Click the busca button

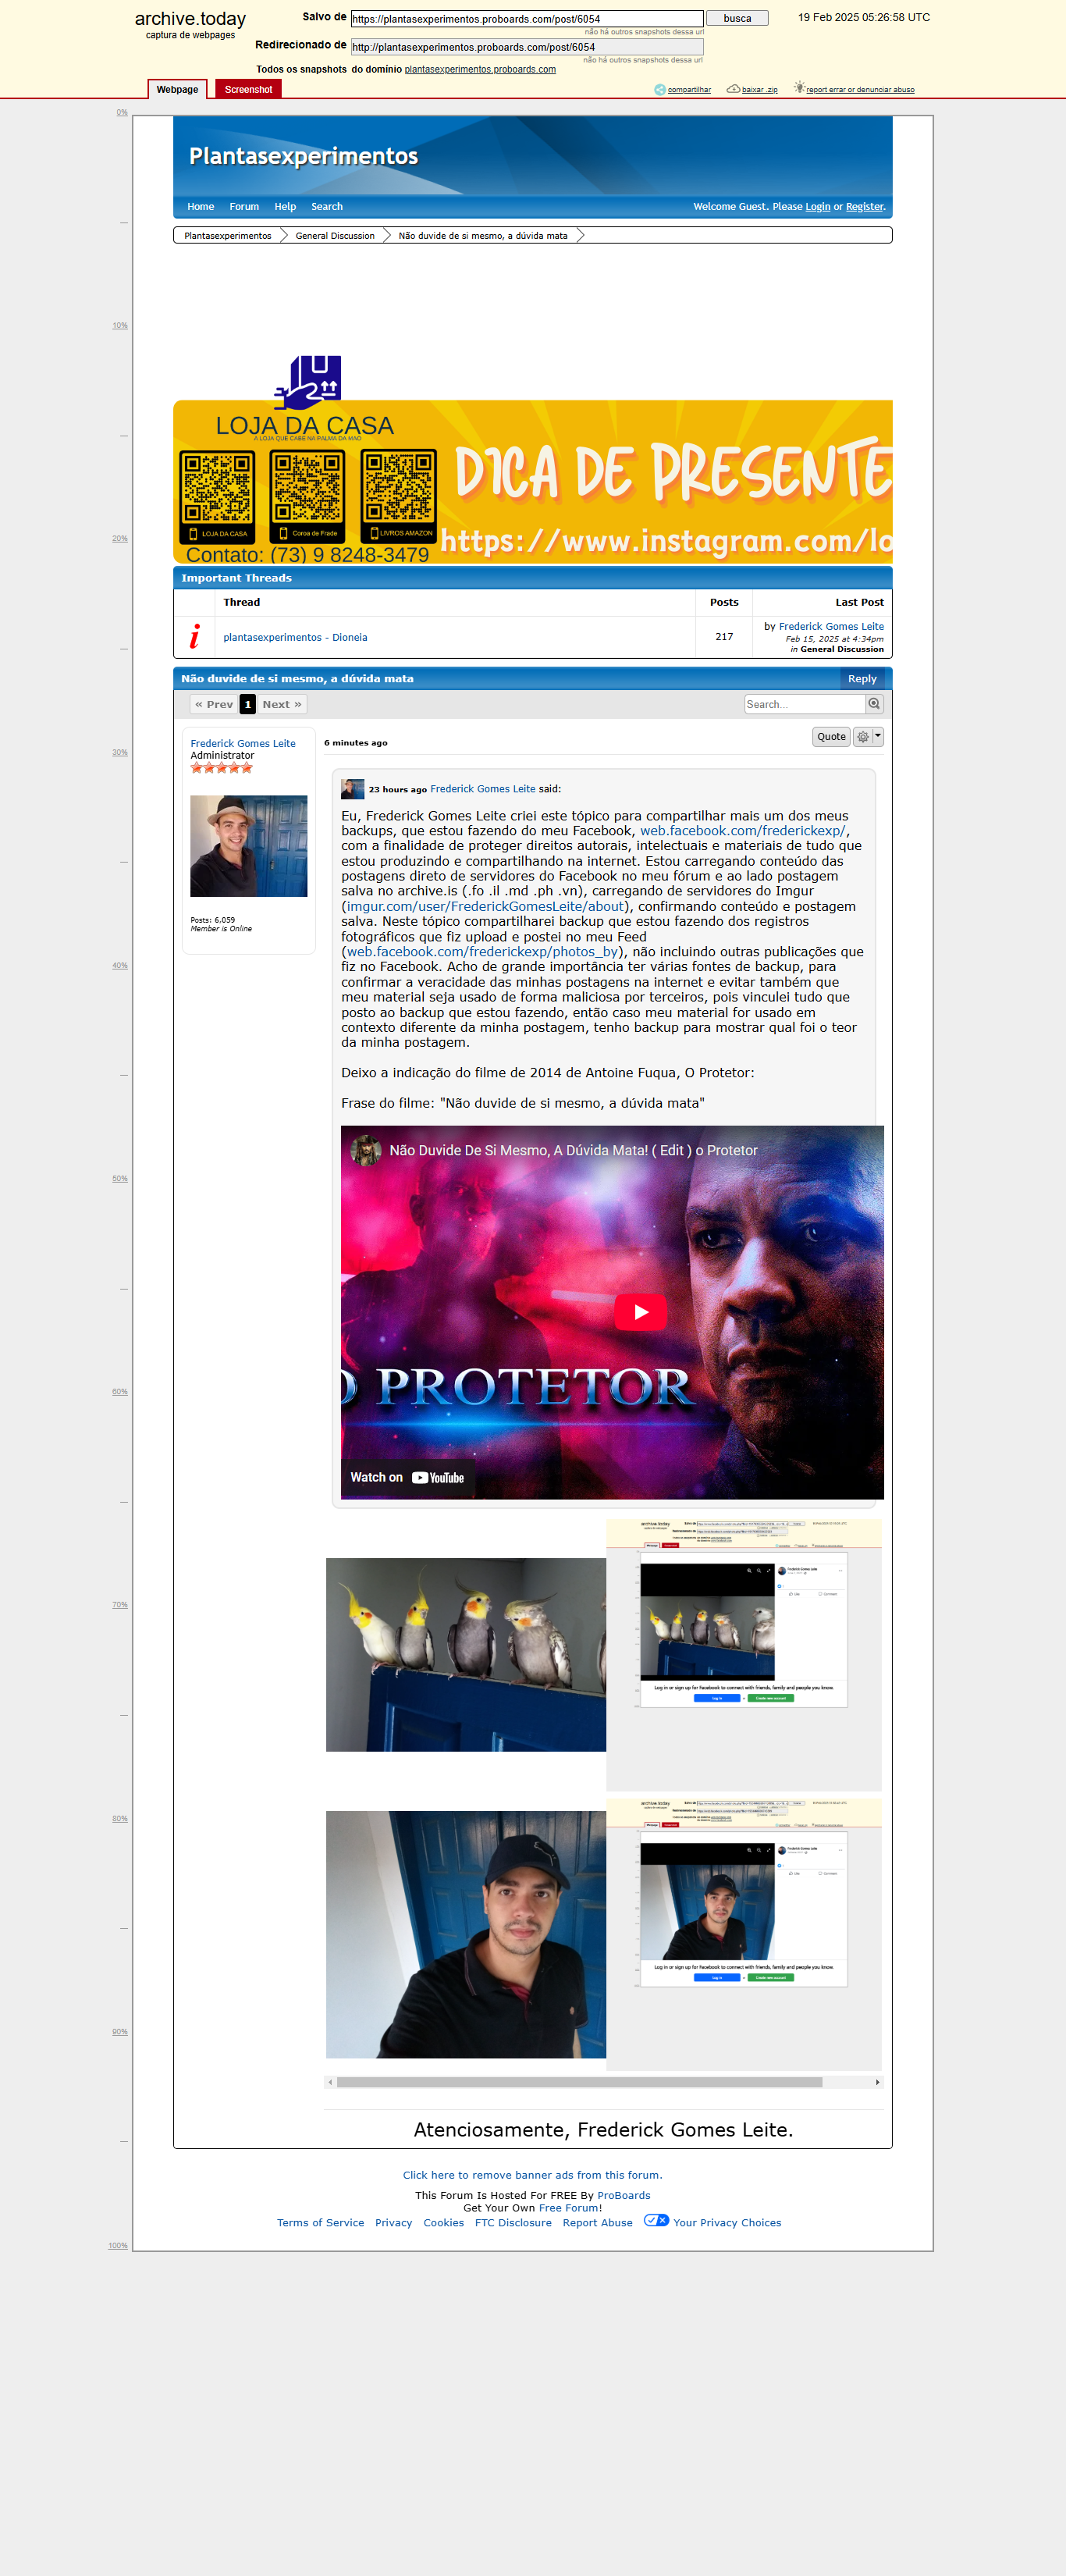(x=737, y=18)
